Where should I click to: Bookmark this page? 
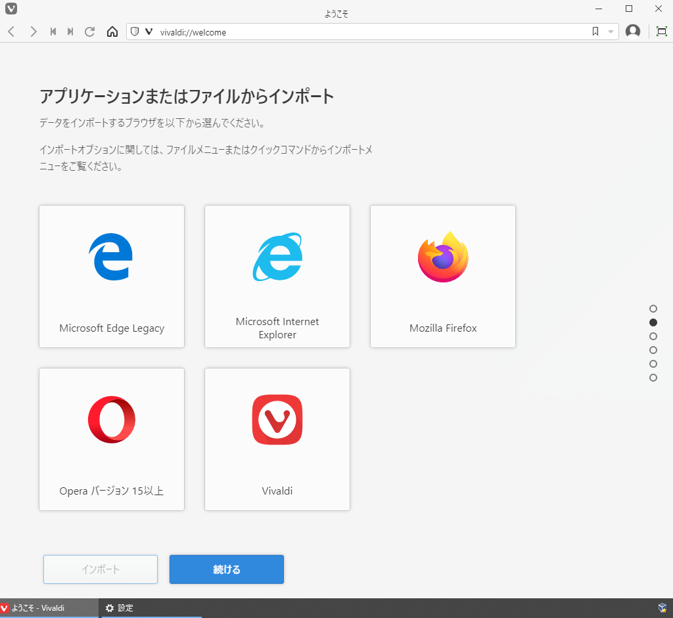pos(595,32)
